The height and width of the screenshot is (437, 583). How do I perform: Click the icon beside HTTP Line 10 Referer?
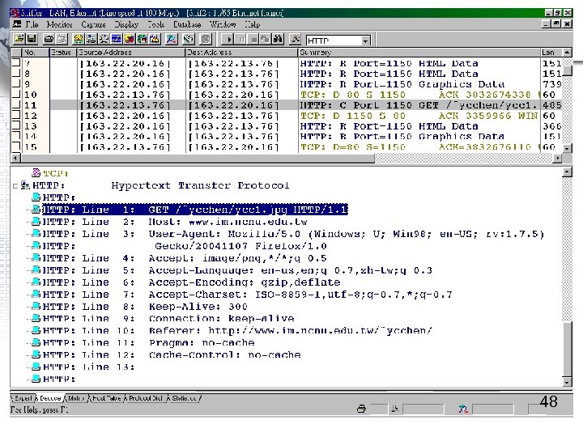pyautogui.click(x=35, y=330)
